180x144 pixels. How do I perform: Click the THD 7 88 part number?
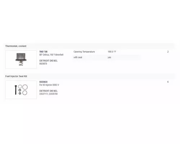coord(43,52)
